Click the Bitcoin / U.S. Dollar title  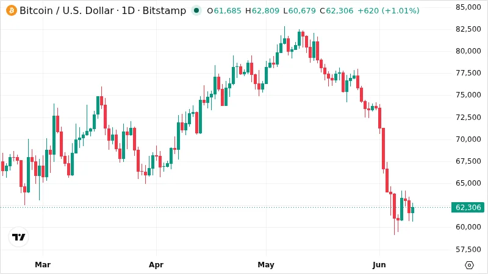[x=66, y=10]
